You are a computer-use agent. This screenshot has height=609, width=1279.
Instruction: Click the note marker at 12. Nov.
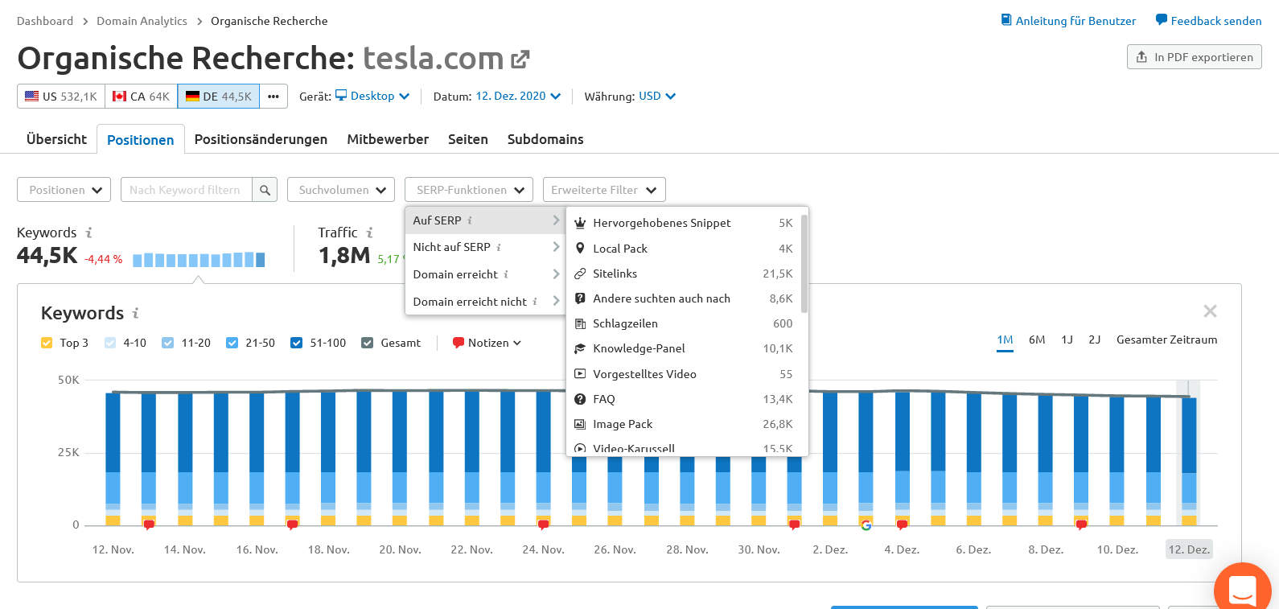click(x=149, y=525)
